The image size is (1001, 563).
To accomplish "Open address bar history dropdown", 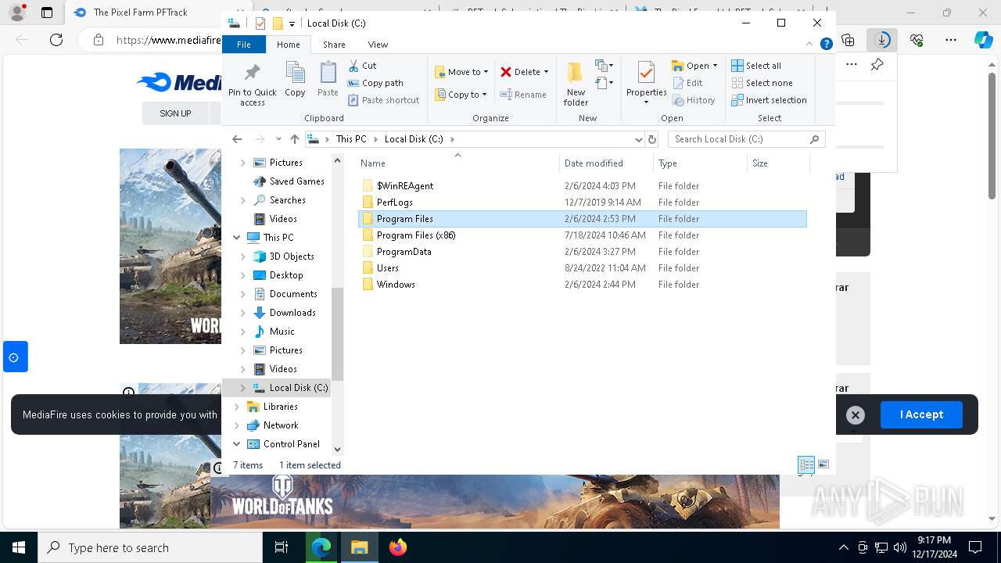I will 639,139.
